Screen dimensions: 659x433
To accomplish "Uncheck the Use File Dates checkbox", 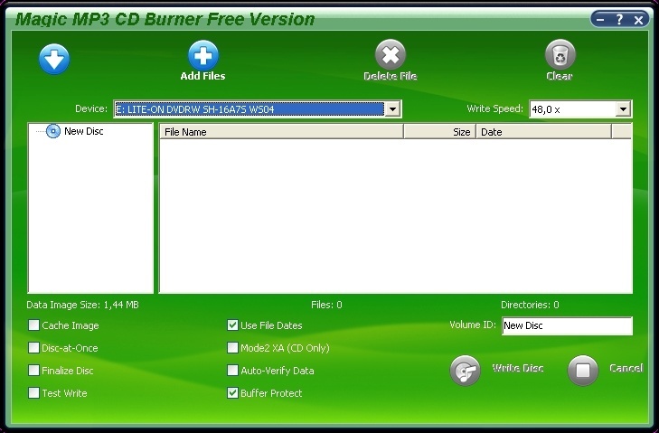I will coord(232,325).
